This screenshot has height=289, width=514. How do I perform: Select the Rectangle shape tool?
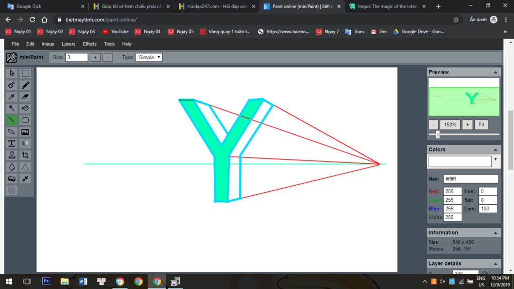pos(25,120)
